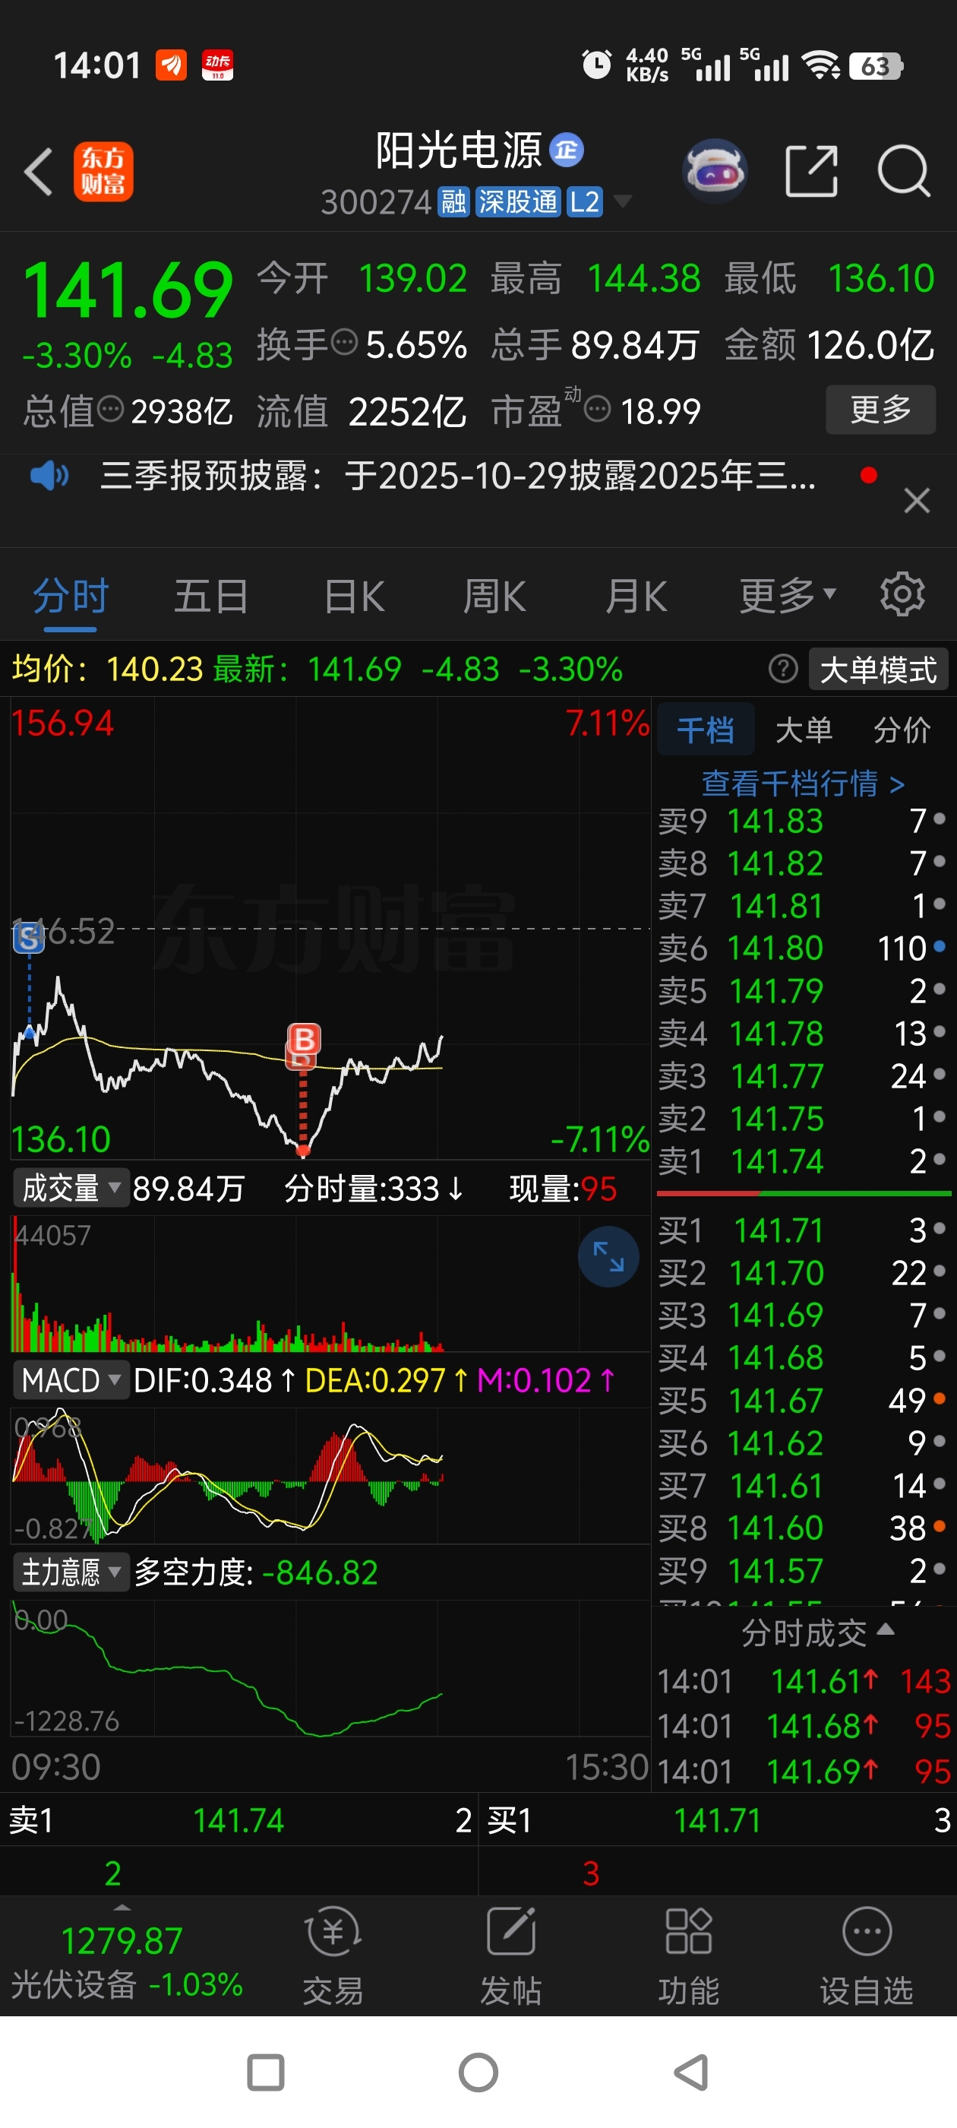
Task: Tap the large 141.69 current price
Action: pyautogui.click(x=128, y=289)
